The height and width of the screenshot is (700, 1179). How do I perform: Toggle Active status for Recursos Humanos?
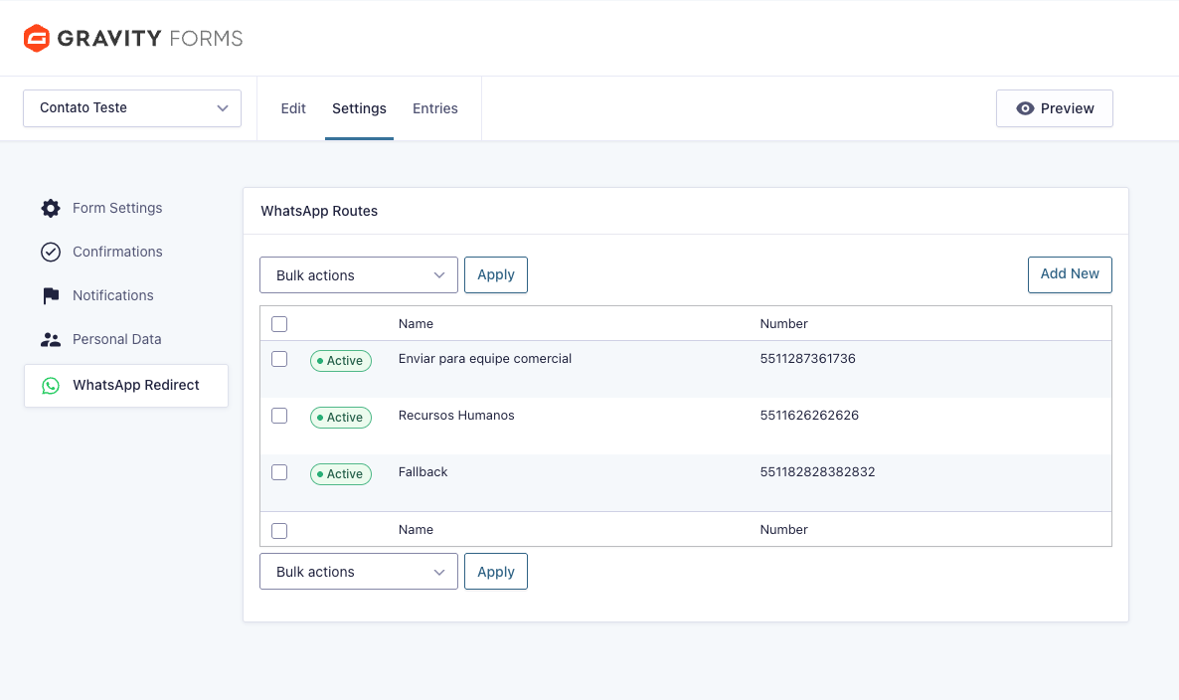click(341, 418)
